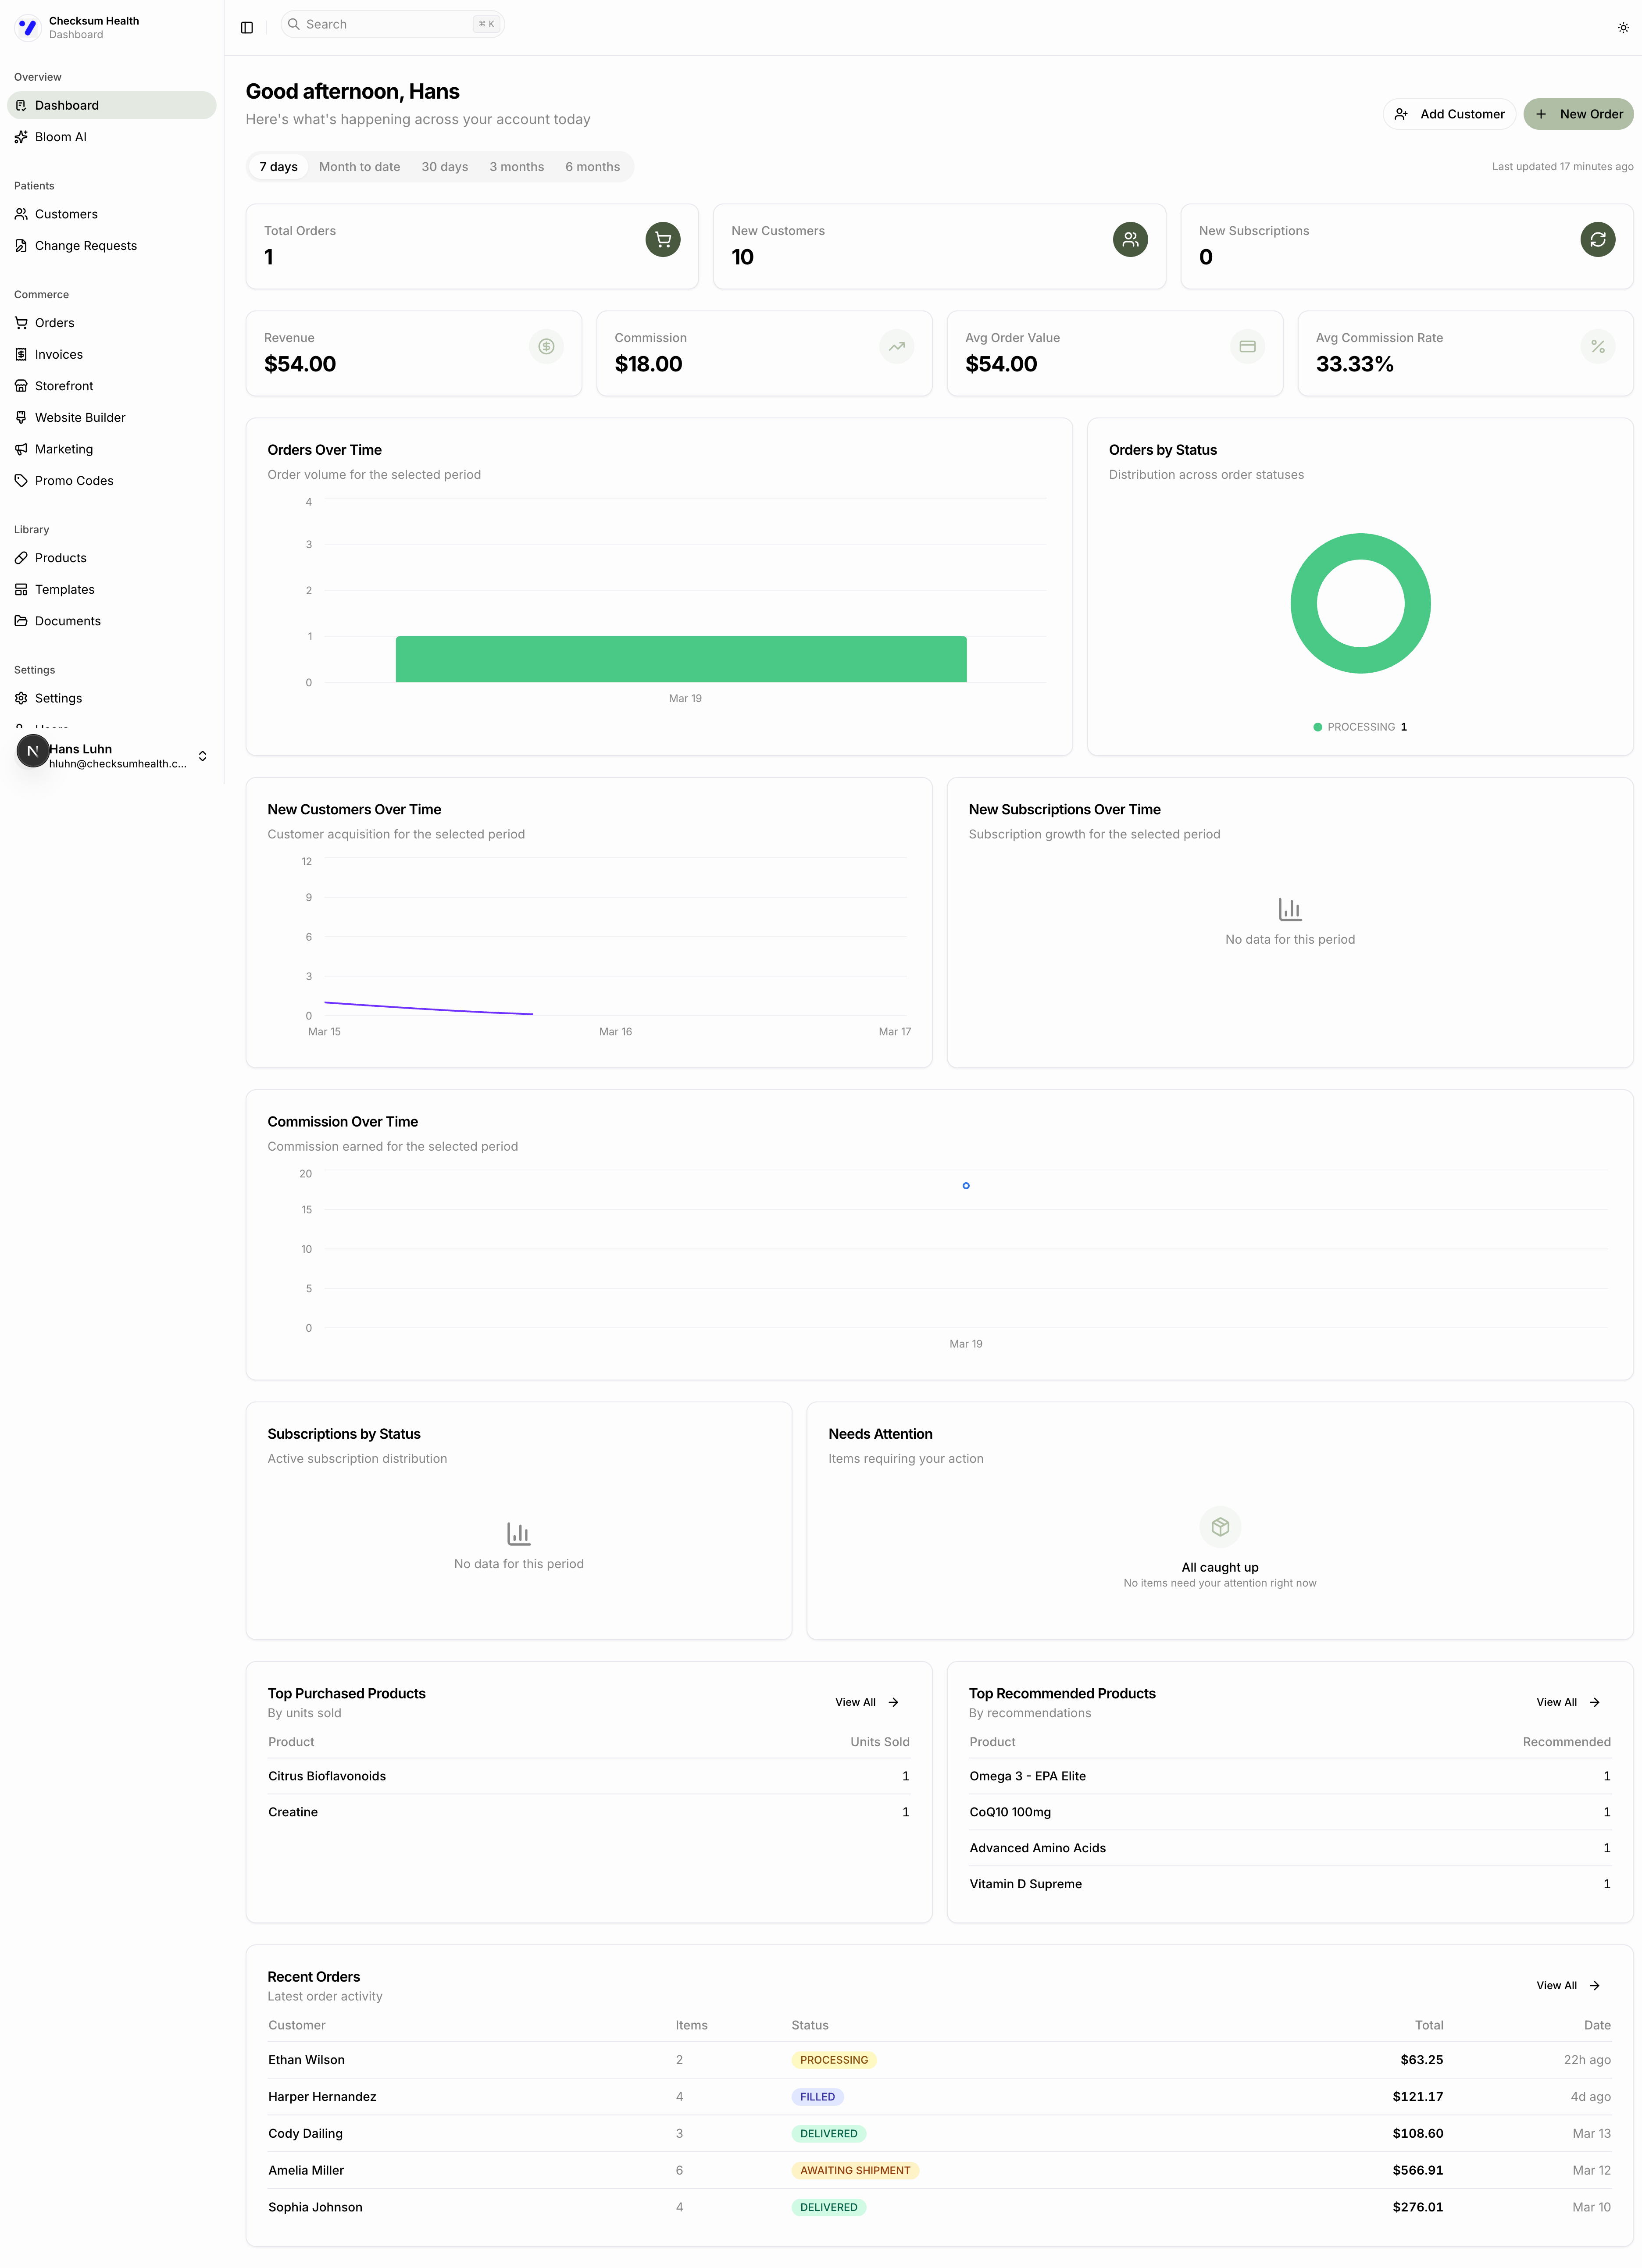Click the Add Customer button
The image size is (1642, 2268).
click(x=1449, y=114)
